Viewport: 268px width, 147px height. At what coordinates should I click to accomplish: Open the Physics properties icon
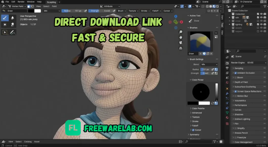point(227,103)
